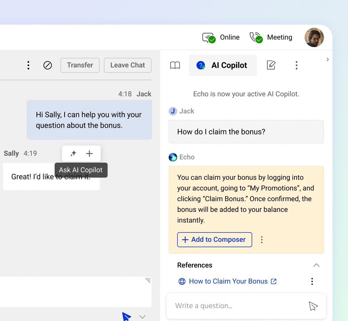Open the copilot panel three-dot menu
Image resolution: width=348 pixels, height=321 pixels.
click(296, 65)
